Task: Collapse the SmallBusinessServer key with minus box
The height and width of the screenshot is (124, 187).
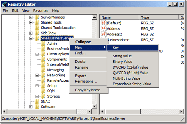Action: click(31, 38)
